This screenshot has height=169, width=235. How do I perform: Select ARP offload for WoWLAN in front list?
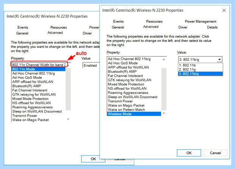pos(134,67)
